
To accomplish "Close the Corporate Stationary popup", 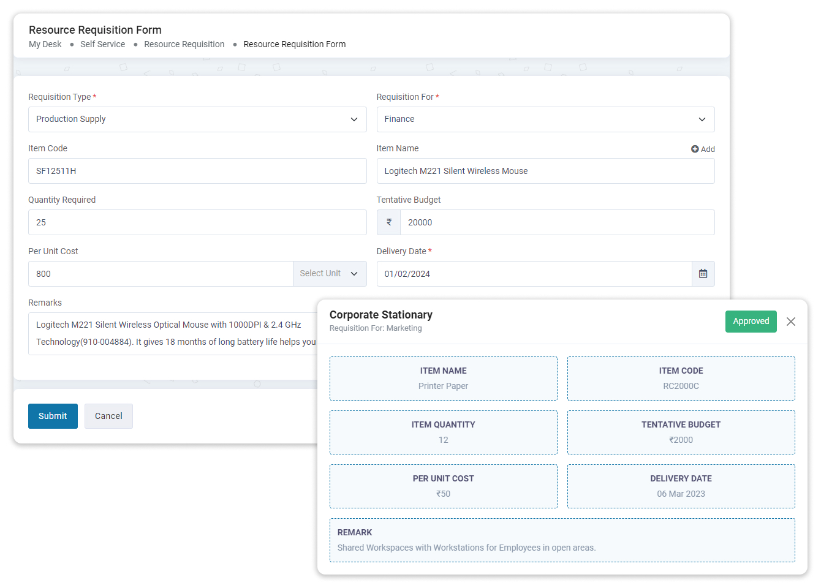I will 791,322.
